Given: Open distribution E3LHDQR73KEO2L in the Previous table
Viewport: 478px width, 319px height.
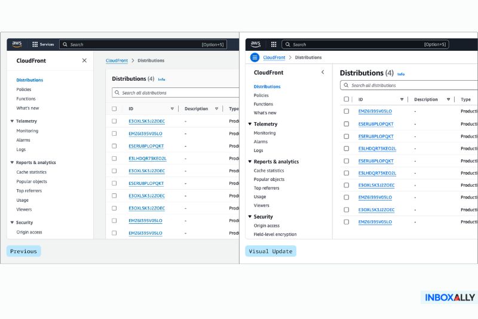Looking at the screenshot, I should pos(148,159).
